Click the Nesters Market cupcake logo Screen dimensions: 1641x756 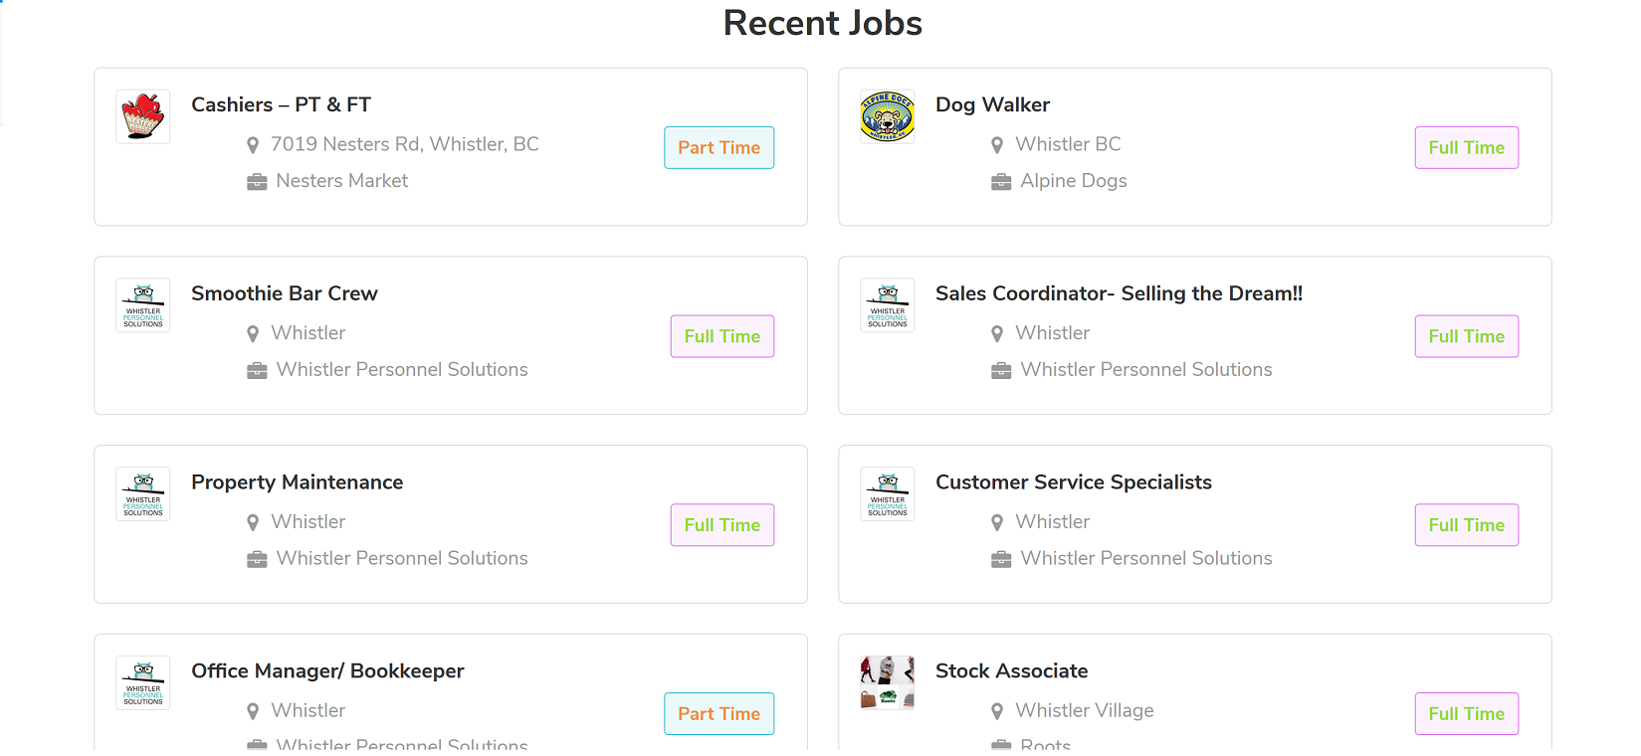click(142, 116)
